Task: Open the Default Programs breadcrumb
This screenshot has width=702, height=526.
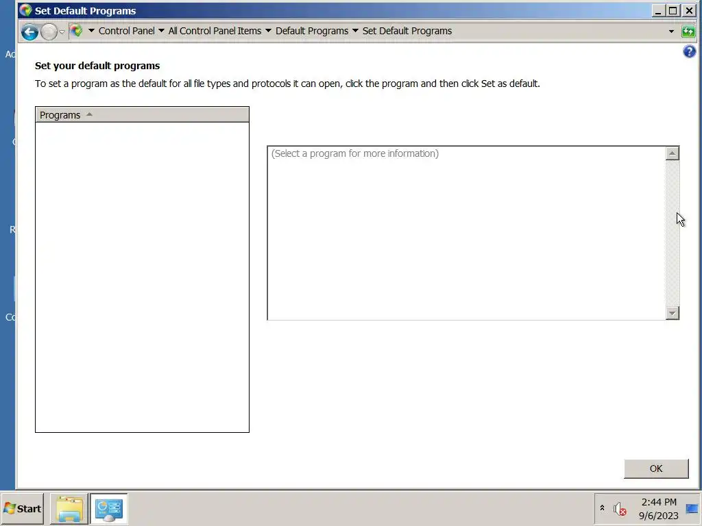Action: coord(312,31)
